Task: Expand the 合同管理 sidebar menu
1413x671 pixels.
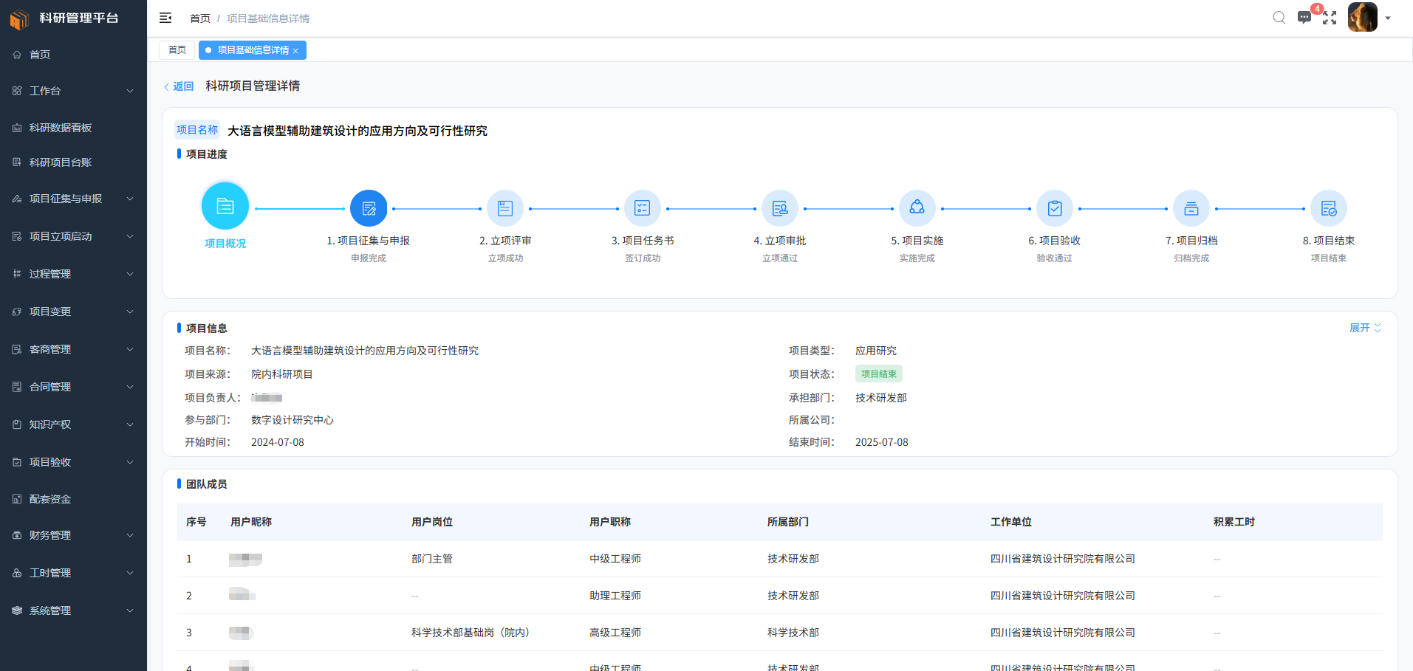Action: tap(73, 387)
